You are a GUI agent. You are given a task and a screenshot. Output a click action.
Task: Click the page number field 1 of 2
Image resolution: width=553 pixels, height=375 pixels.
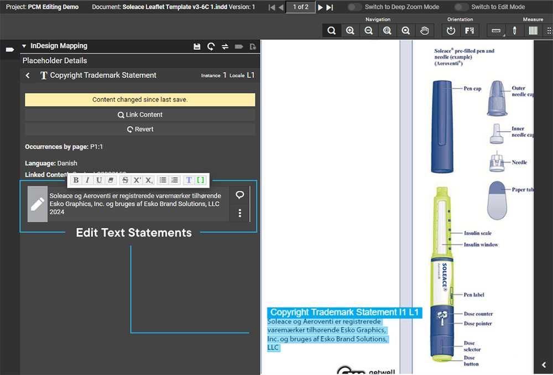coord(300,7)
